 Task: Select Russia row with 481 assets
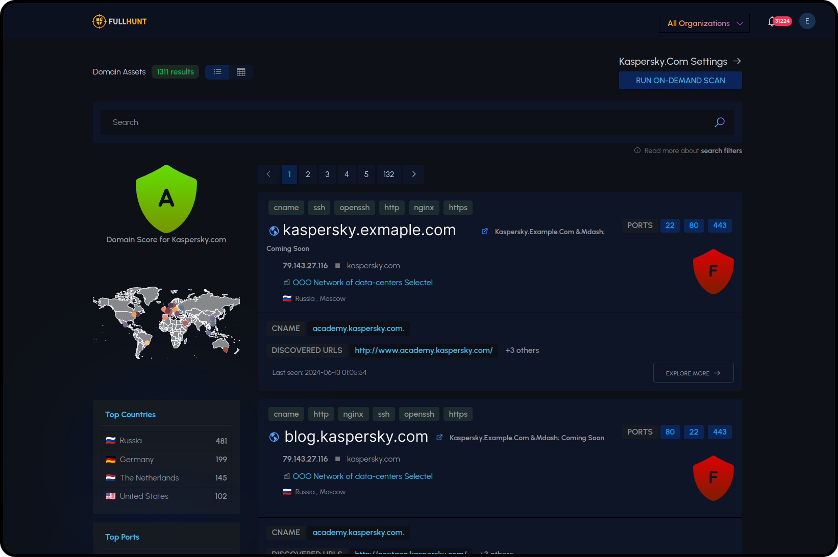coord(166,441)
